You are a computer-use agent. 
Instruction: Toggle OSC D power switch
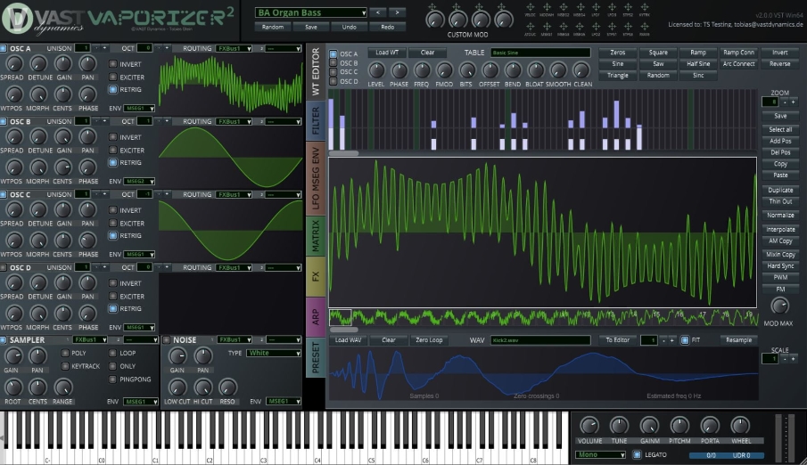pyautogui.click(x=3, y=267)
